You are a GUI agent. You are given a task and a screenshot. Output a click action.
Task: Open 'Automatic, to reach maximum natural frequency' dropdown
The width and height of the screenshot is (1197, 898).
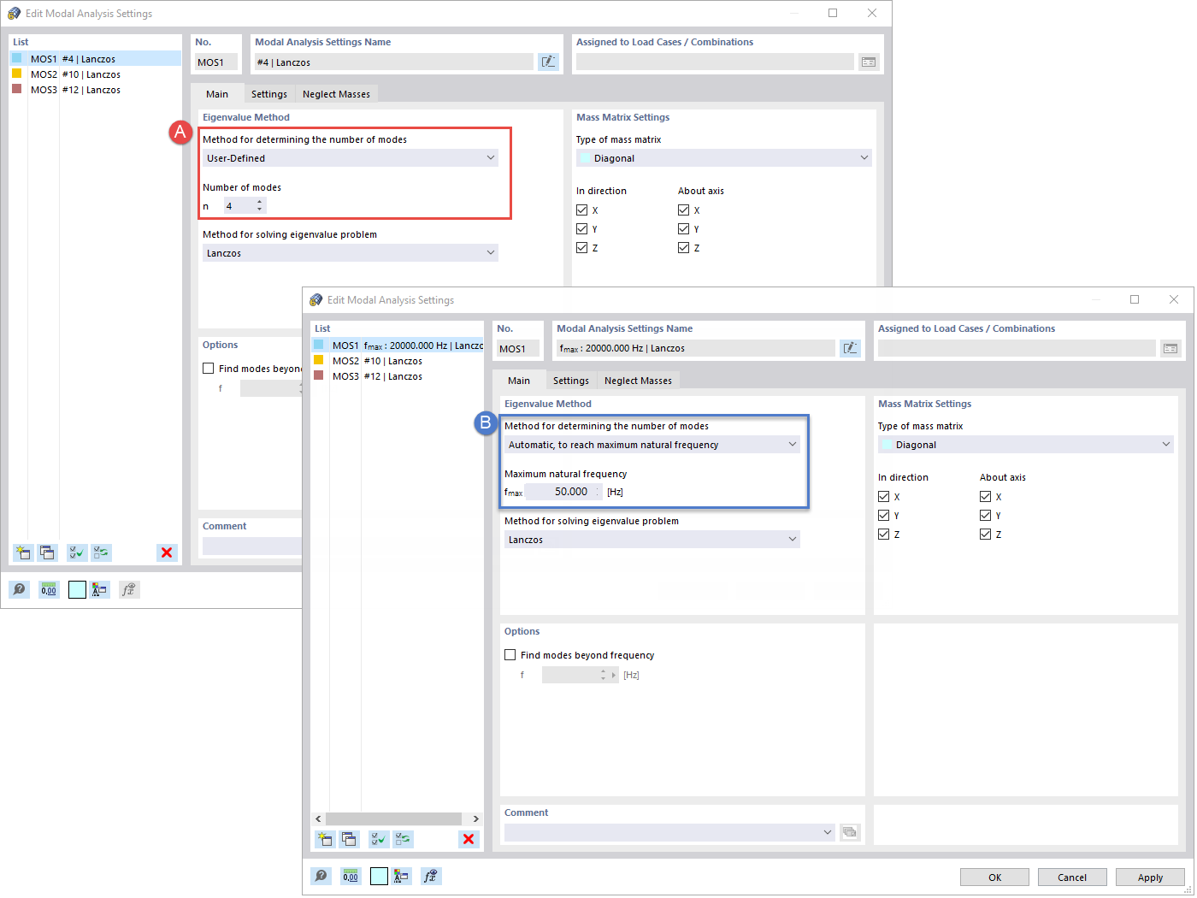[x=652, y=445]
